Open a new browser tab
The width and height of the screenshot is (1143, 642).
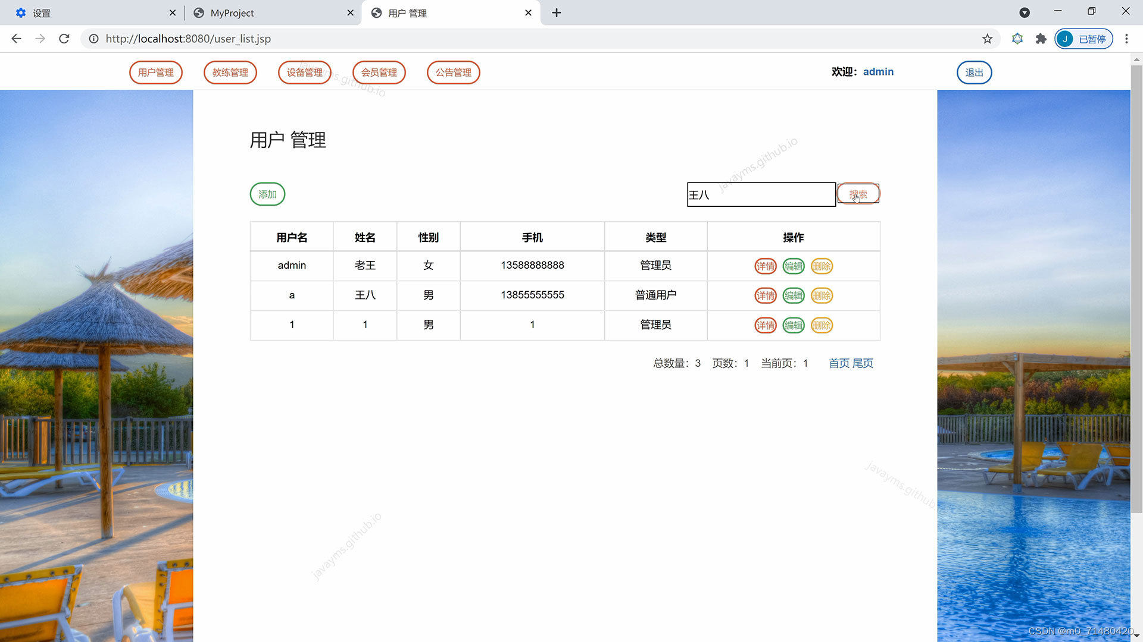[557, 12]
